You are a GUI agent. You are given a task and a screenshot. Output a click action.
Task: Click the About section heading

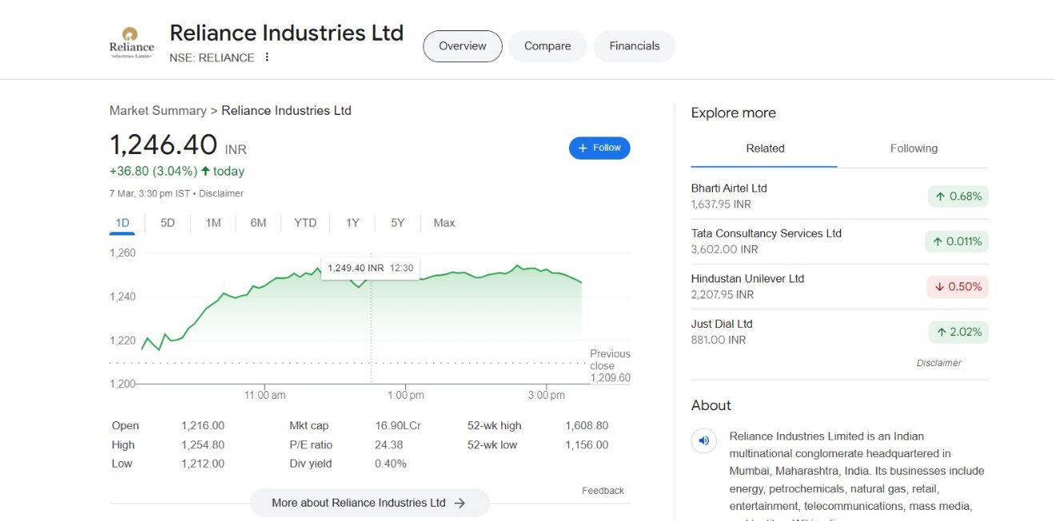pyautogui.click(x=711, y=405)
